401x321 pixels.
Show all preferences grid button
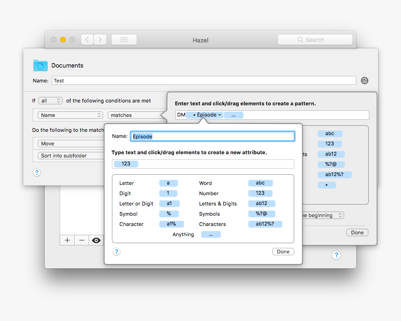click(x=124, y=40)
